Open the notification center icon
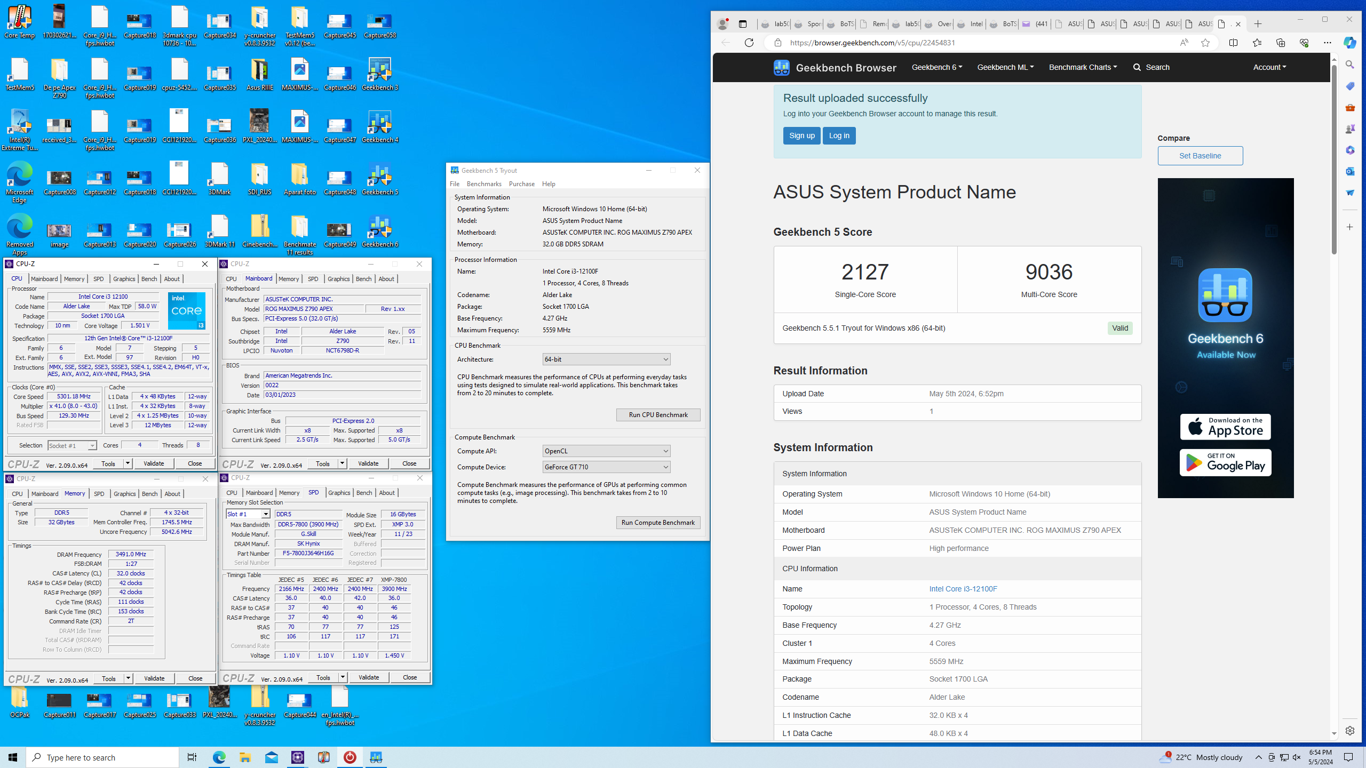Viewport: 1366px width, 768px height. [x=1348, y=757]
